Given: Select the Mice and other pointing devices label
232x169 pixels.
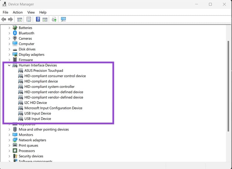Looking at the screenshot, I should 44,129.
